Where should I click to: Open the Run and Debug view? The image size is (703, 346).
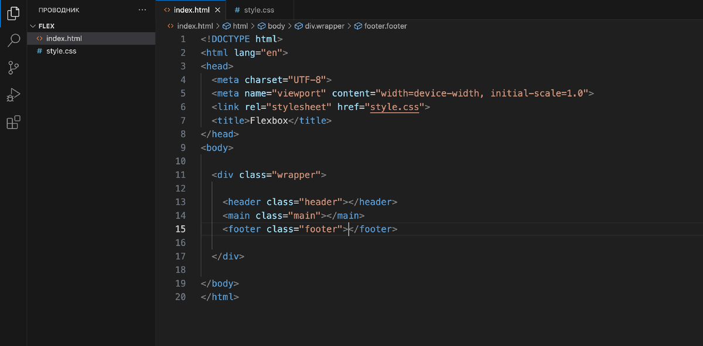coord(13,95)
